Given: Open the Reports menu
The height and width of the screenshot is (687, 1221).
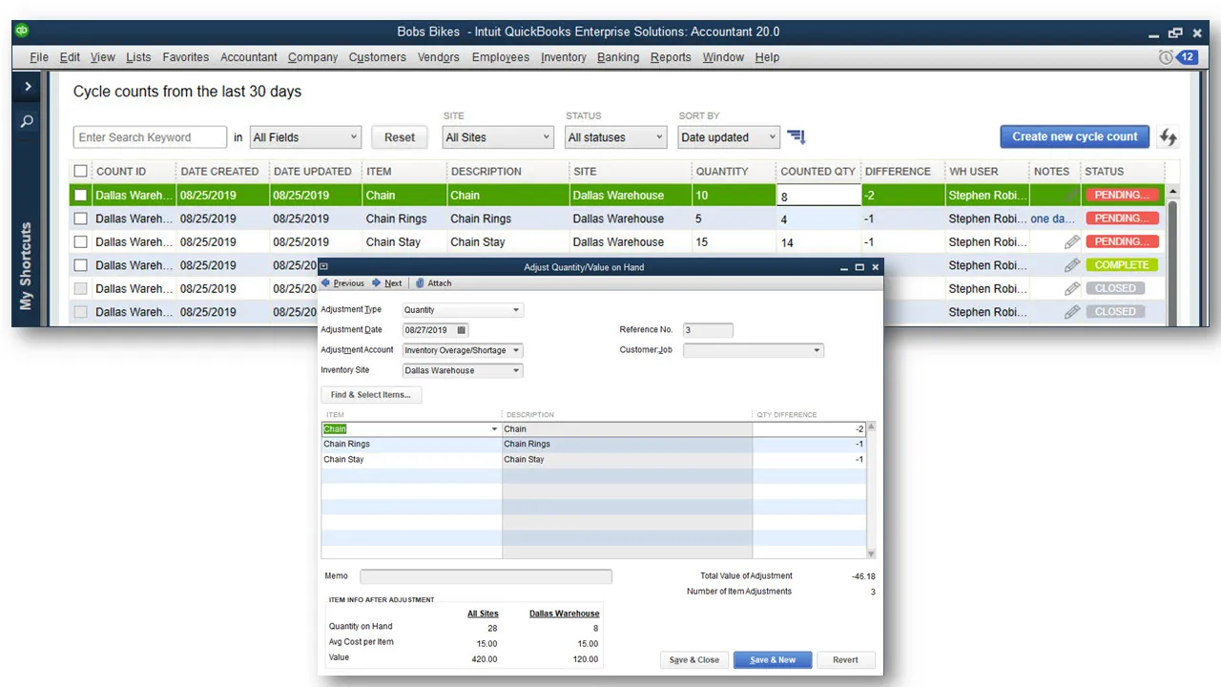Looking at the screenshot, I should [x=671, y=57].
